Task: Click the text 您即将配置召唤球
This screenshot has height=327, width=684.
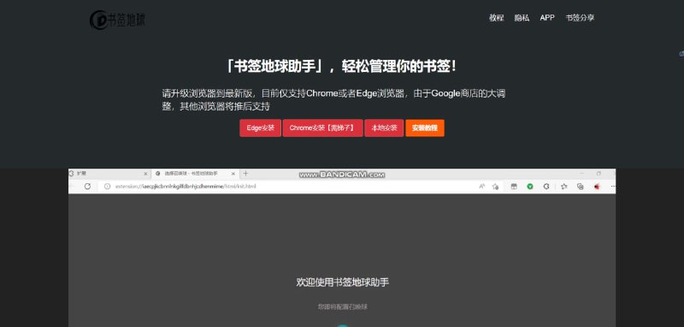Action: (343, 306)
